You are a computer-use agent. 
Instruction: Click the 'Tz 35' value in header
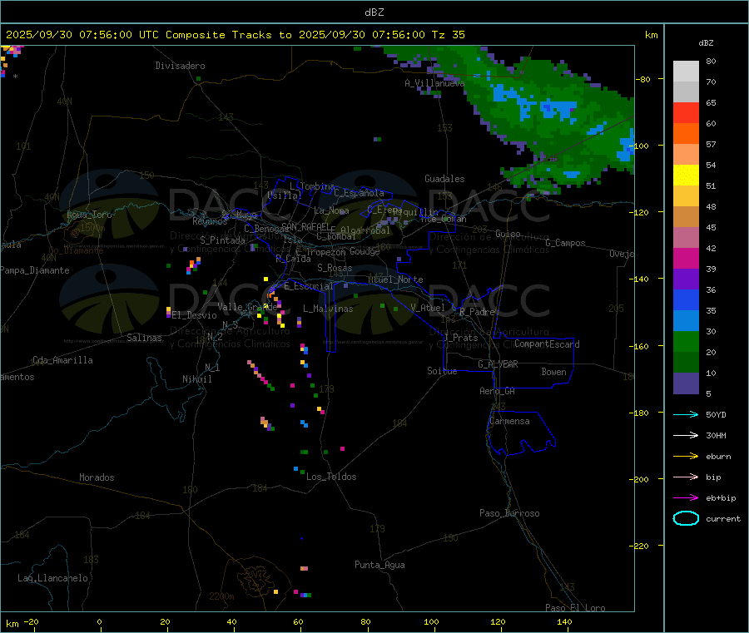coord(449,35)
